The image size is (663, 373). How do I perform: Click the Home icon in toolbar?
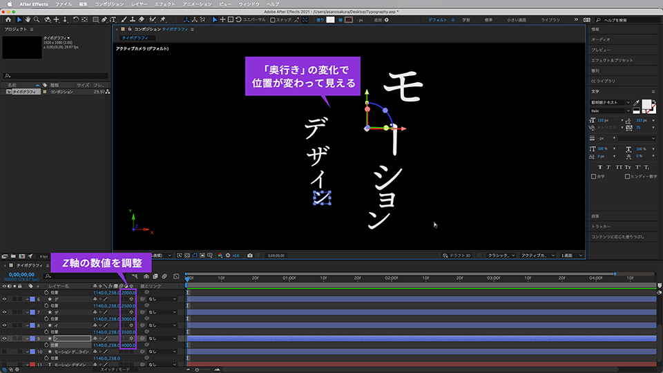pos(8,19)
